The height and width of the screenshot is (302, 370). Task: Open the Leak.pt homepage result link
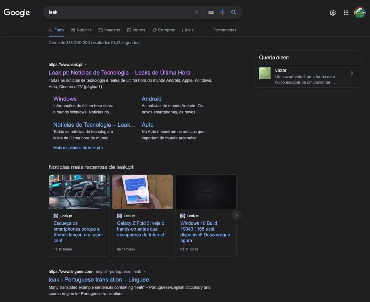119,73
